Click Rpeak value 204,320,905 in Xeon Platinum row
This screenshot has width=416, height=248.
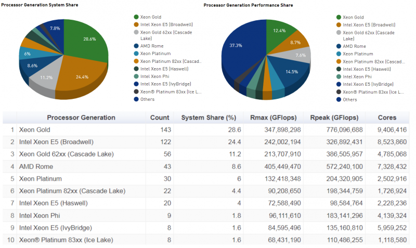point(344,179)
